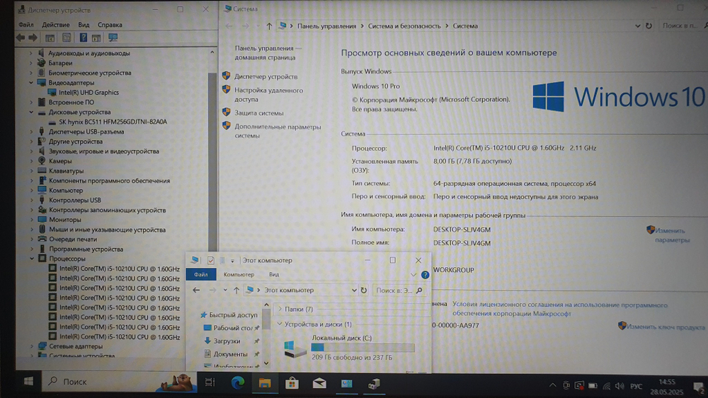Open the license agreement terms link

[560, 309]
